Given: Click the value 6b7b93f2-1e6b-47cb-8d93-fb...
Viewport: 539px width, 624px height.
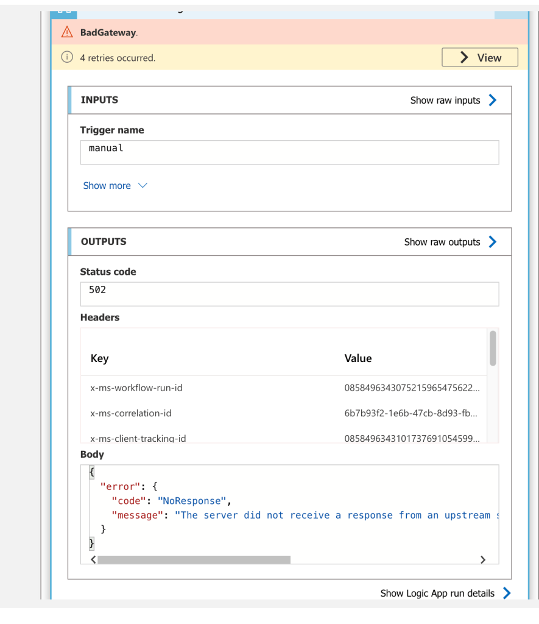Looking at the screenshot, I should tap(411, 413).
